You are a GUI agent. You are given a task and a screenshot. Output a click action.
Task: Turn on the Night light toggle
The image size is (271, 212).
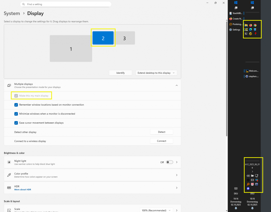point(169,162)
